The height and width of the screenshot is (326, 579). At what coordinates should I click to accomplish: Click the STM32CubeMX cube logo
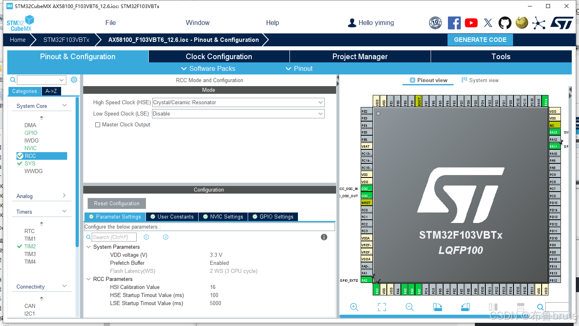click(x=20, y=23)
